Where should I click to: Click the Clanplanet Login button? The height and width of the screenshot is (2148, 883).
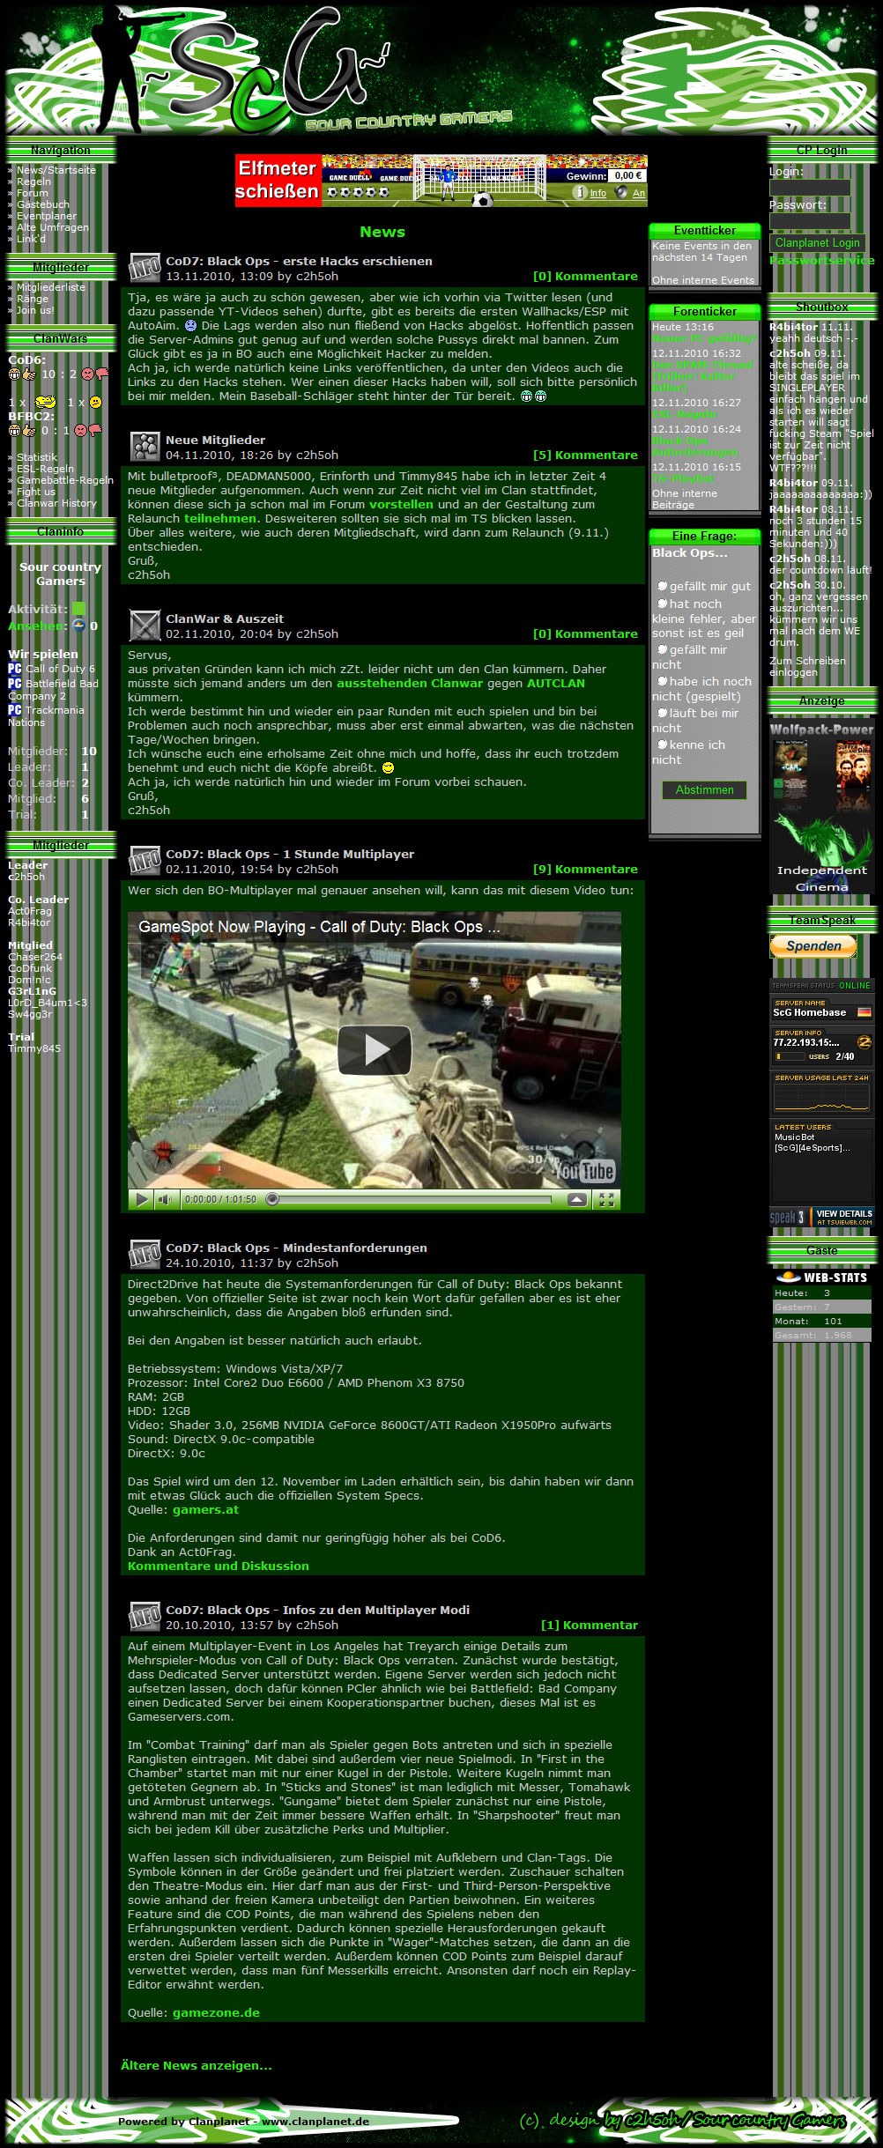point(817,243)
